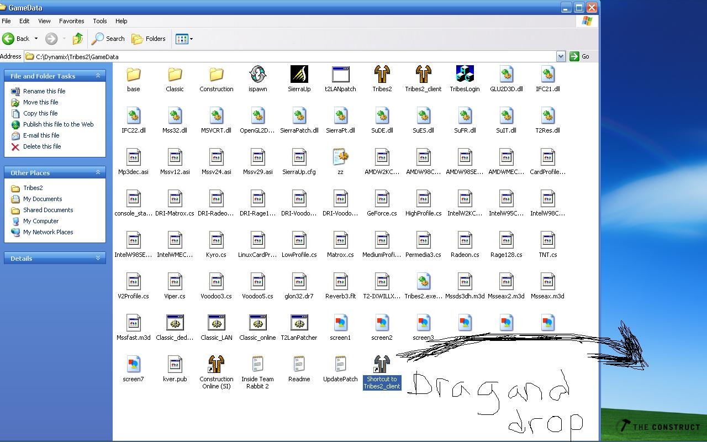This screenshot has height=442, width=707.
Task: Select the GeForce.cs file
Action: point(382,199)
